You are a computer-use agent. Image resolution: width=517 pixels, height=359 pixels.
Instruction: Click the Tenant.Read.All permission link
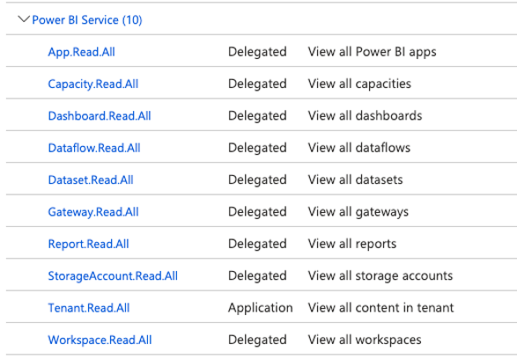89,308
